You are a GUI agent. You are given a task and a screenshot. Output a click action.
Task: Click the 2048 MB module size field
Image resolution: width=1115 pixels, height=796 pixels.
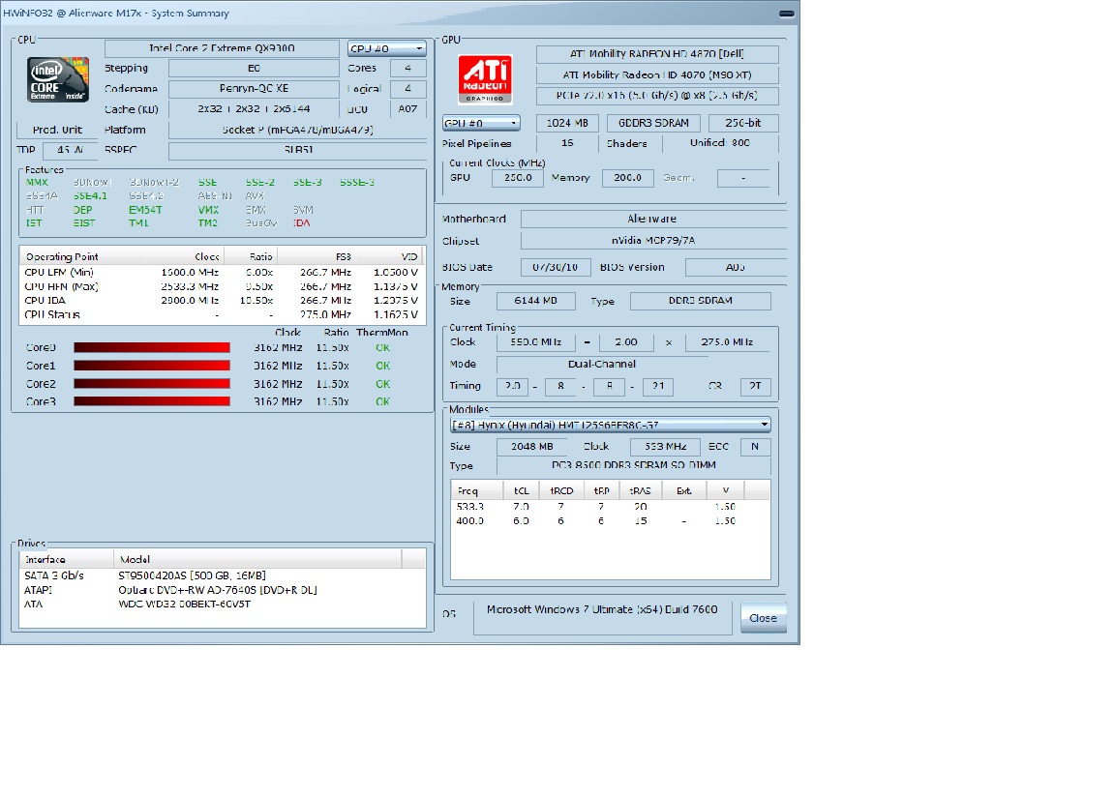pos(531,446)
